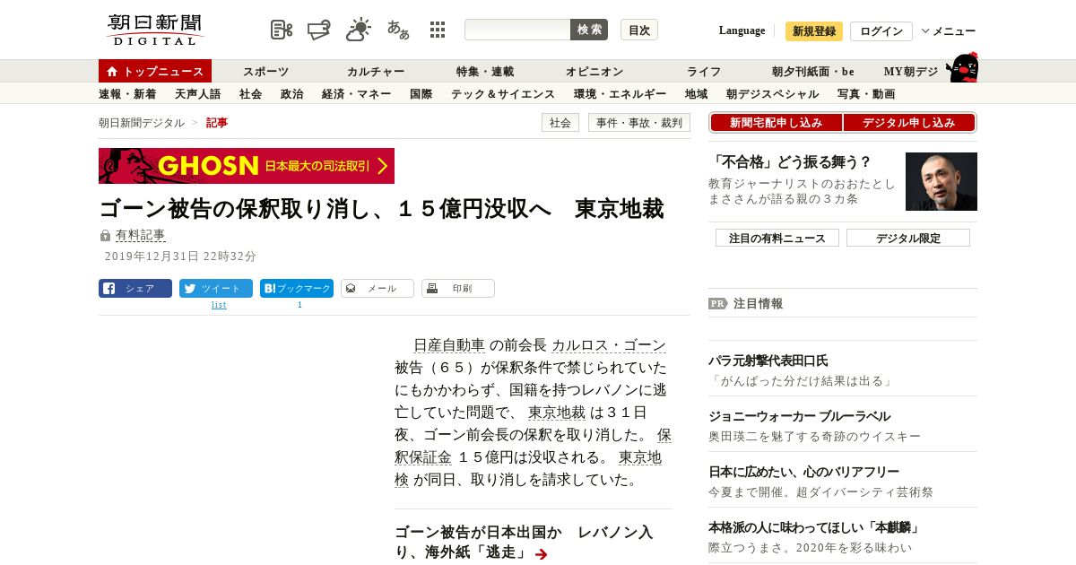Click the 新聞宅配申し込み button

click(x=777, y=123)
